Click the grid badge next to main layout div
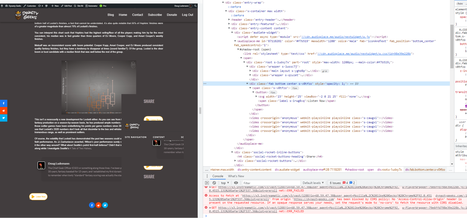 [x=325, y=71]
